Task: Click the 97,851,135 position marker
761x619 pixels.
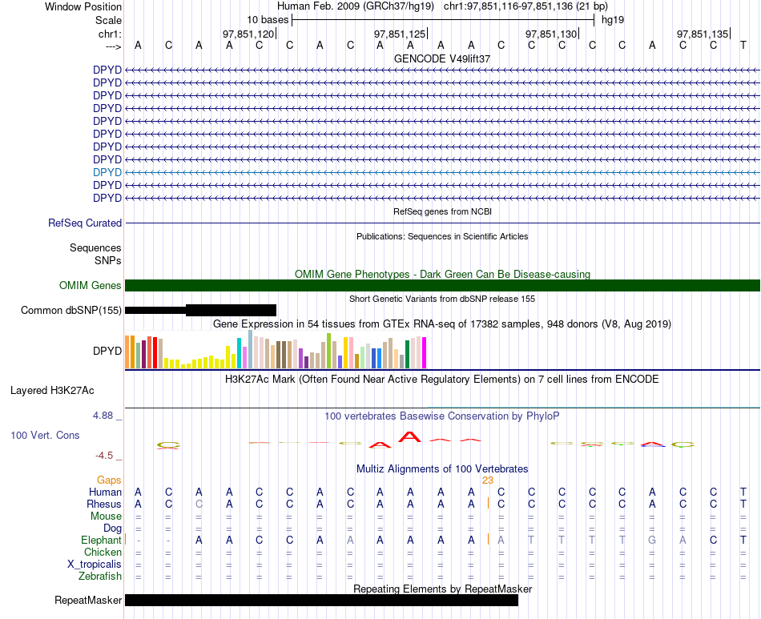Action: 703,34
